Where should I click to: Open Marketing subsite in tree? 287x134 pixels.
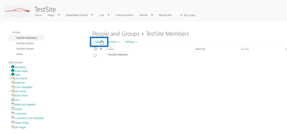pyautogui.click(x=20, y=67)
